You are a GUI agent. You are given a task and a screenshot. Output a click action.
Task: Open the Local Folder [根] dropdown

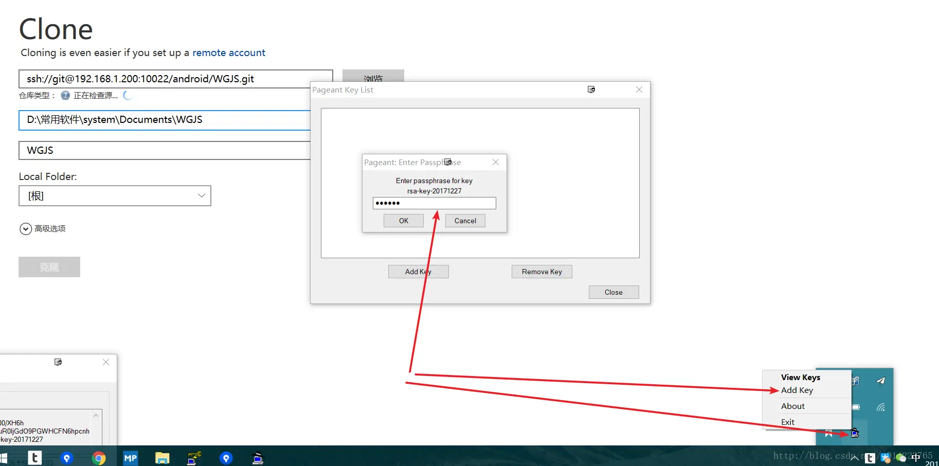(115, 196)
